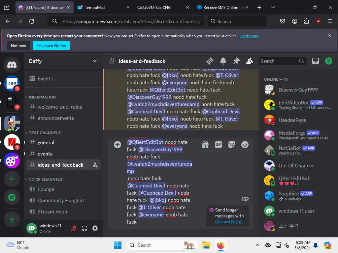The width and height of the screenshot is (338, 253).
Task: Open Firefox account icon
Action: click(x=294, y=21)
